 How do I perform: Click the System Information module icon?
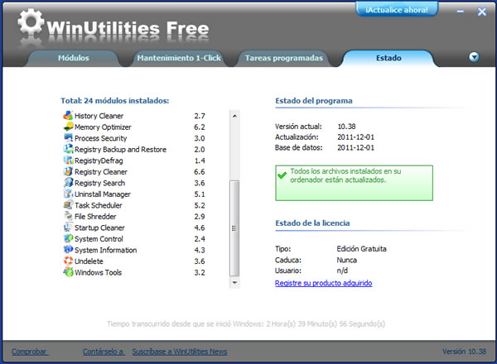click(x=68, y=250)
